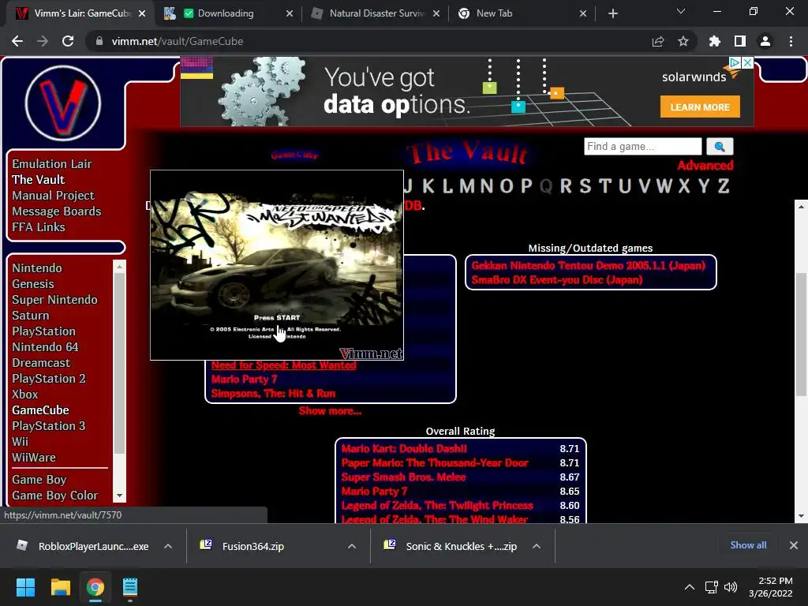Reload the page with the refresh icon

(68, 41)
